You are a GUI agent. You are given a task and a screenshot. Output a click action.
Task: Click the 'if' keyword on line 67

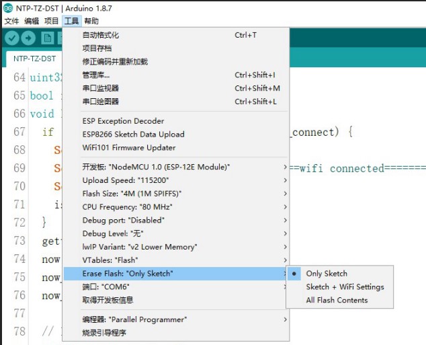[x=48, y=132]
